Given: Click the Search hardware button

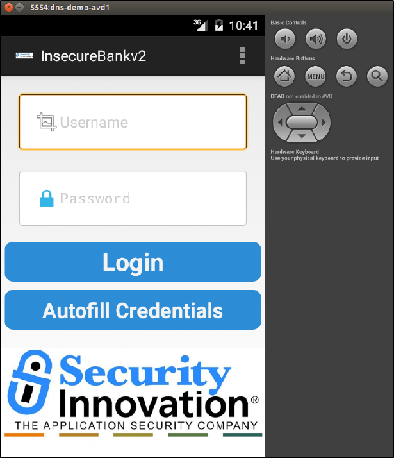Looking at the screenshot, I should [x=377, y=76].
